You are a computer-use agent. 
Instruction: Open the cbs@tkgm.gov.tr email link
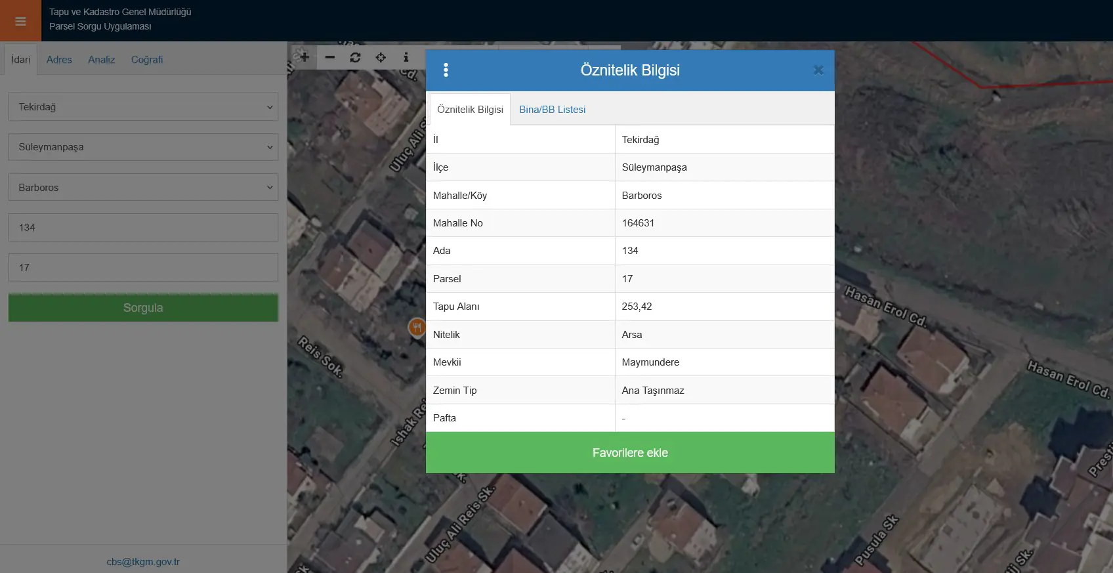pyautogui.click(x=143, y=562)
